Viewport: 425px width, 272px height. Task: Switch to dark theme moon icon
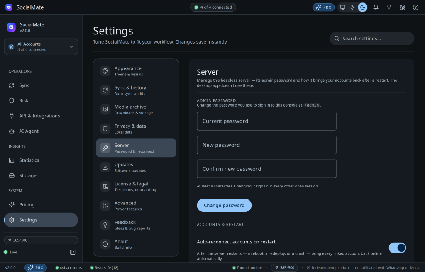(363, 7)
